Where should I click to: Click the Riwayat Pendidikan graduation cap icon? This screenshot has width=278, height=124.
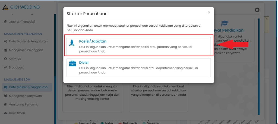(x=225, y=23)
